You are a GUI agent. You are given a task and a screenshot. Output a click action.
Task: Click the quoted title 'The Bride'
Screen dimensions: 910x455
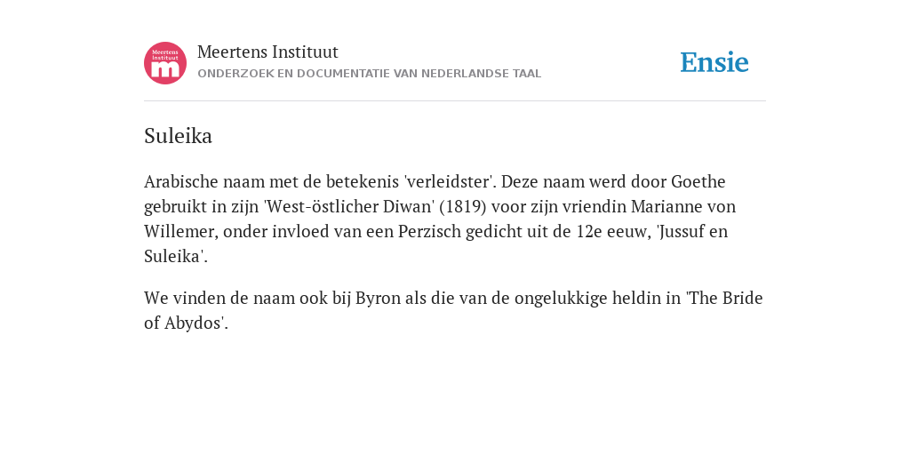click(x=724, y=298)
